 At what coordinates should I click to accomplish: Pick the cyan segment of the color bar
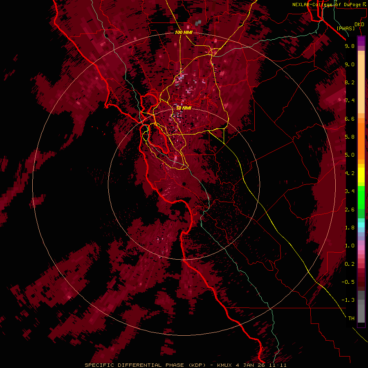361,225
